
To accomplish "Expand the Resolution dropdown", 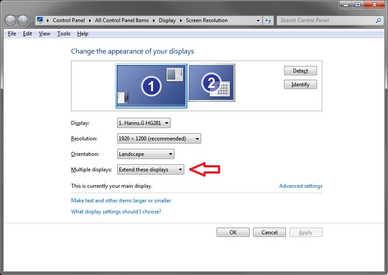I will (159, 139).
